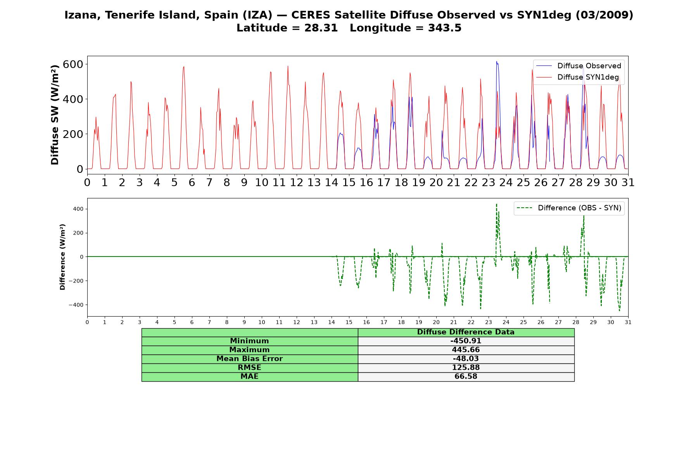Click day 14 tick on lower chart axis

point(332,322)
